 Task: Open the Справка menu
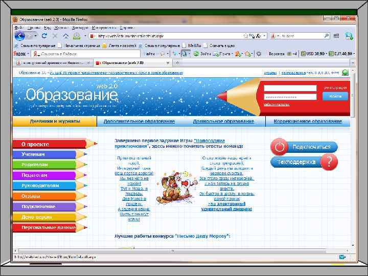click(127, 28)
